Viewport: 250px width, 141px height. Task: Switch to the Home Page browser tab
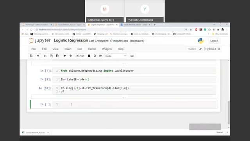37,25
